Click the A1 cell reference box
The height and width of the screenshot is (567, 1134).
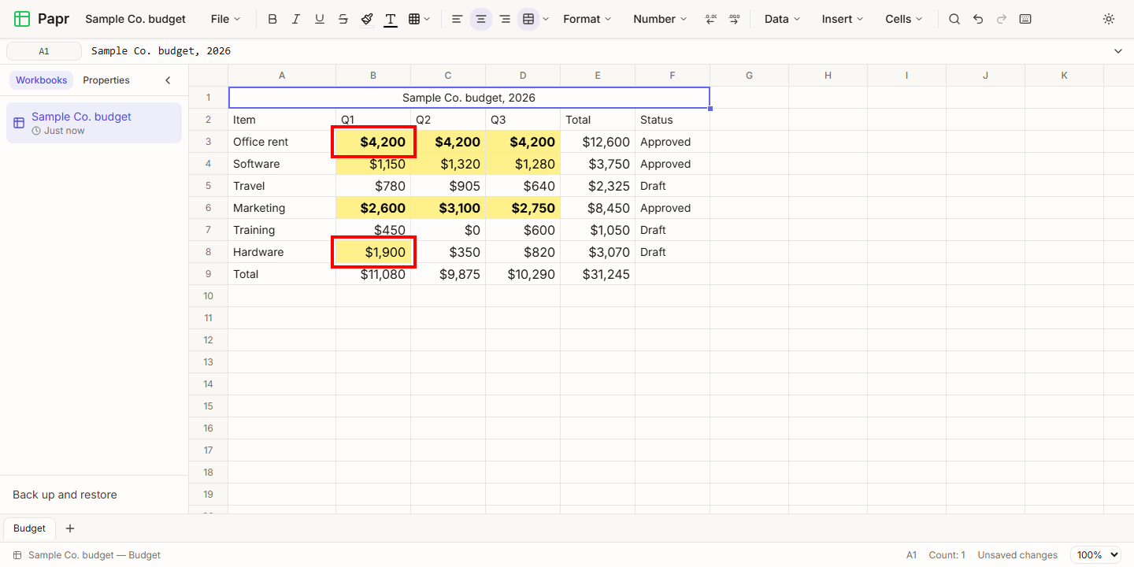[x=44, y=51]
